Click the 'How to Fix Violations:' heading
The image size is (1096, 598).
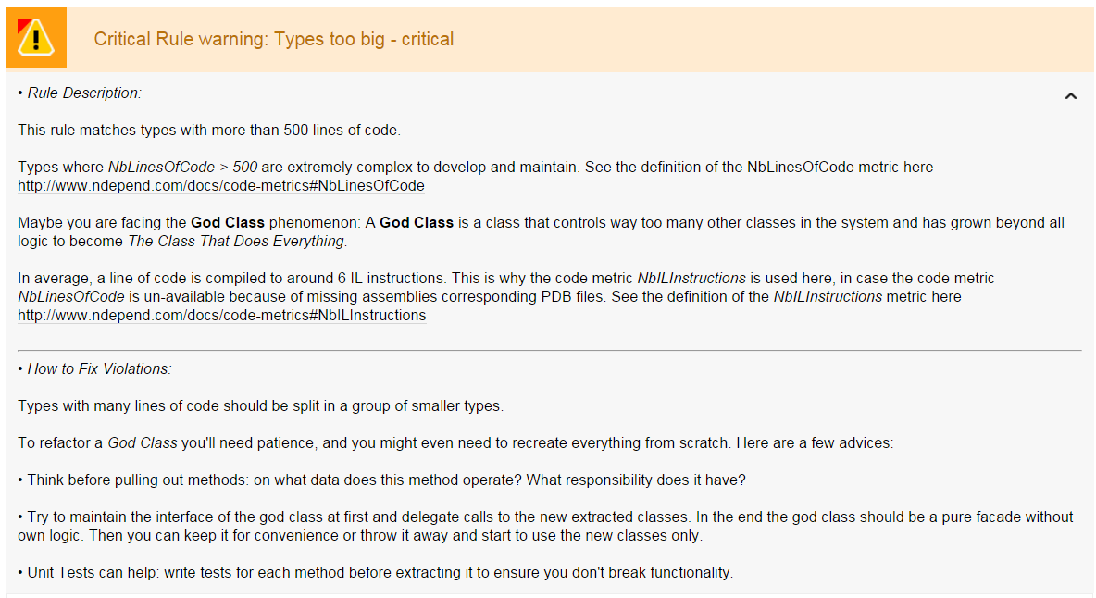coord(99,369)
